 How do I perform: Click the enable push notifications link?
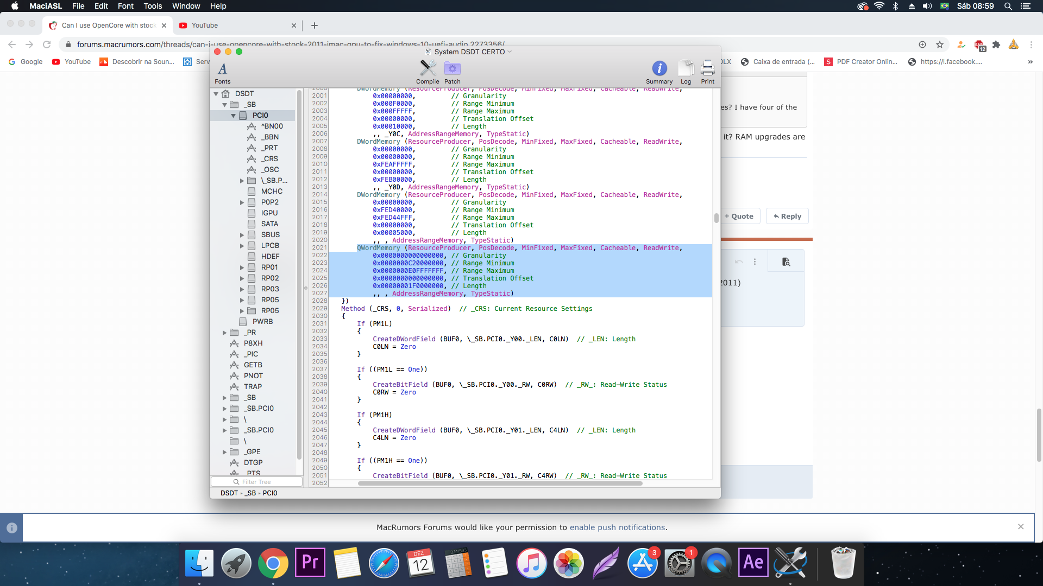[617, 527]
